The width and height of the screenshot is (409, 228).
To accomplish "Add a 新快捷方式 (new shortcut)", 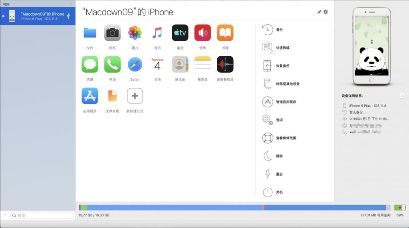I will point(135,96).
